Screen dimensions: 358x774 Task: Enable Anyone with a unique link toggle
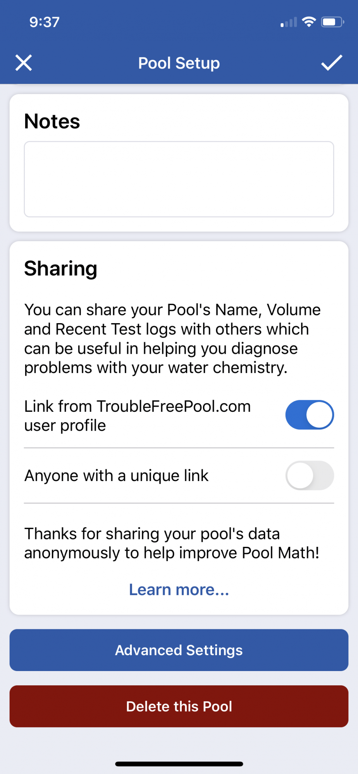pyautogui.click(x=310, y=475)
